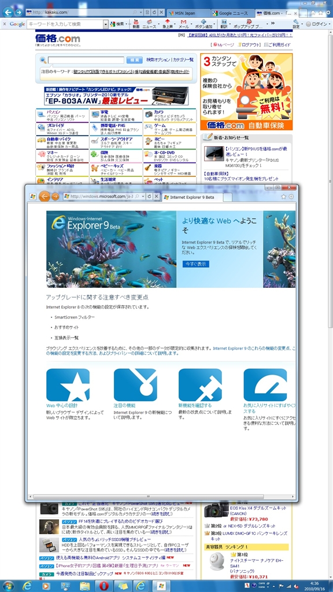Expand Google toolbar overflow chevron
The height and width of the screenshot is (592, 333).
click(273, 23)
